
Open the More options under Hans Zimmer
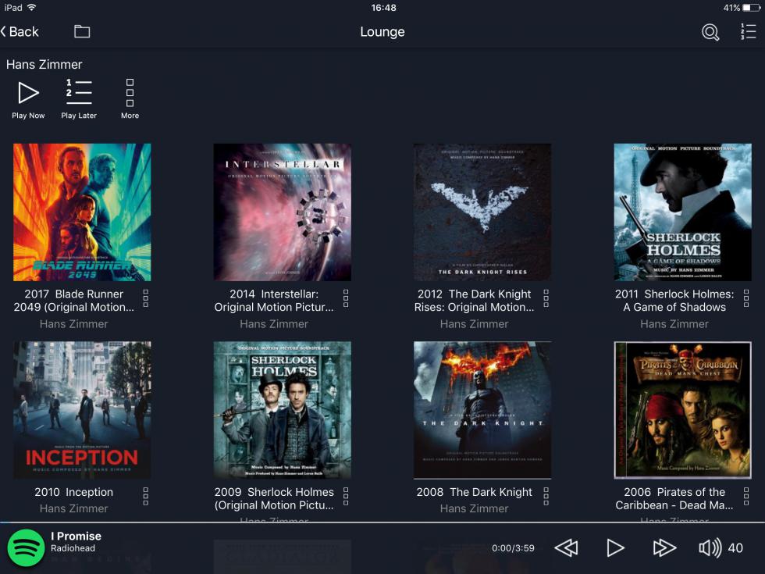click(130, 99)
